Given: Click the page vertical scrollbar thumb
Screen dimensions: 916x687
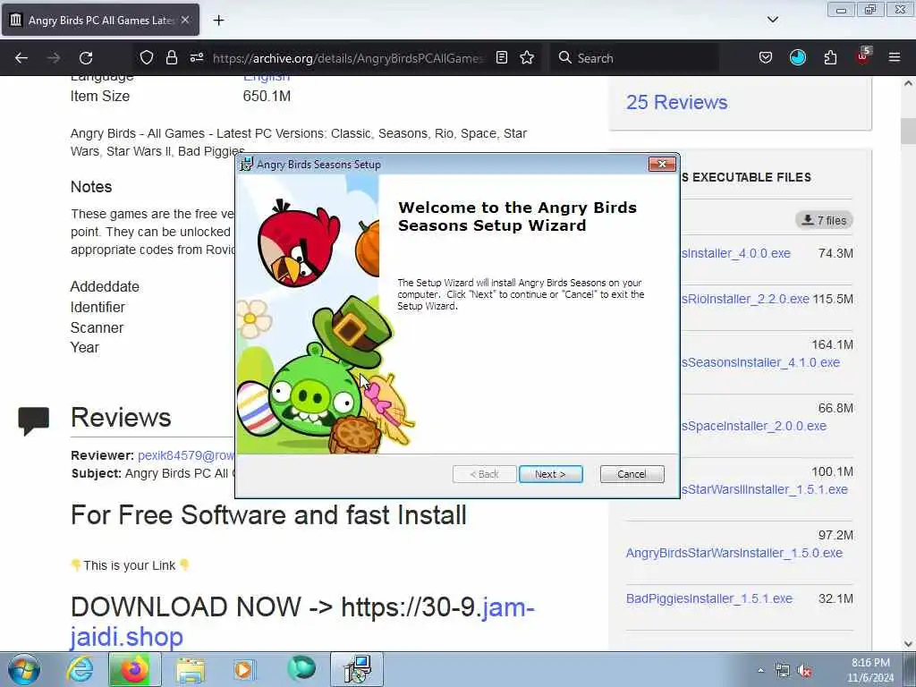Looking at the screenshot, I should (x=908, y=131).
